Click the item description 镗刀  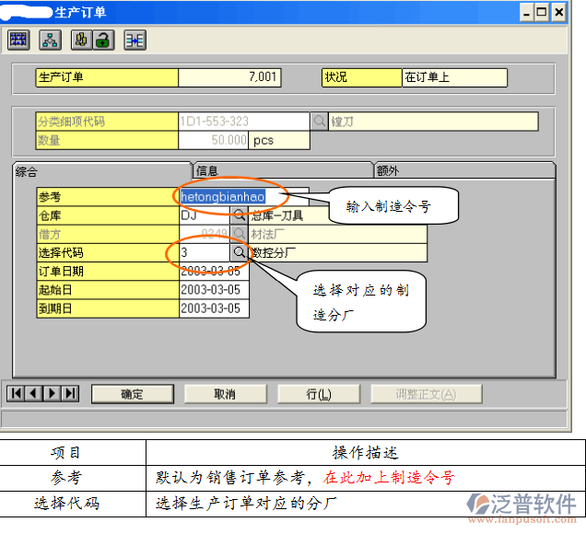point(433,122)
